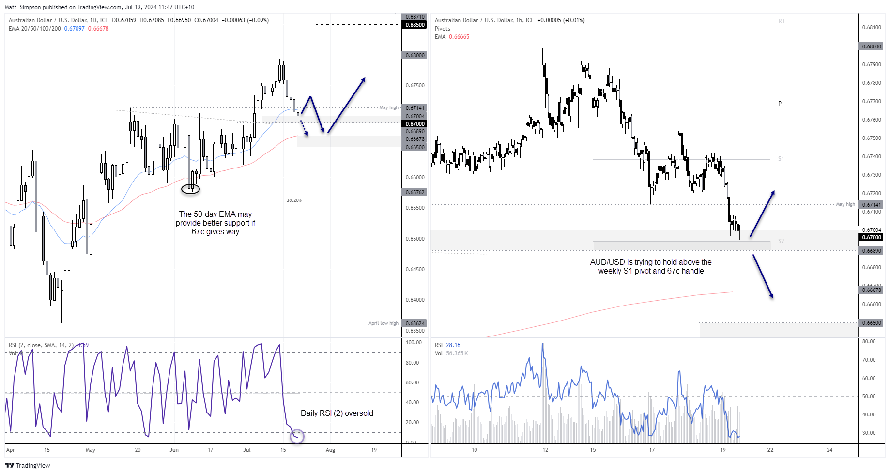Click the RSI 28.16 legend on hourly chart
The width and height of the screenshot is (890, 474).
click(447, 345)
